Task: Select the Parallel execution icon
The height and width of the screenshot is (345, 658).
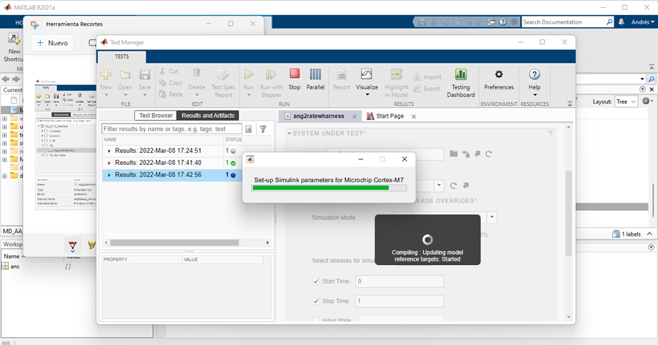Action: click(315, 78)
